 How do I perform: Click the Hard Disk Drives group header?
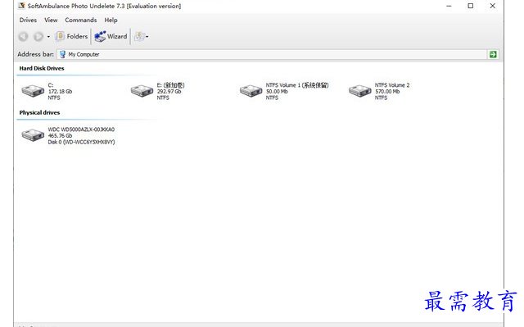pos(42,68)
